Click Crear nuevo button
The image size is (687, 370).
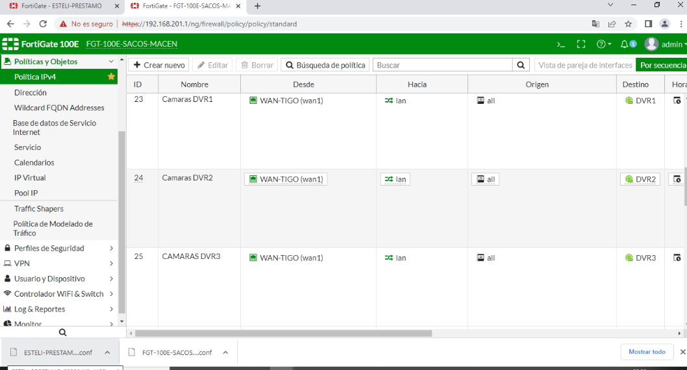tap(159, 65)
